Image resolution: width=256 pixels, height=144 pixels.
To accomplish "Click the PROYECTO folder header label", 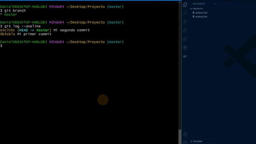I will [198, 9].
